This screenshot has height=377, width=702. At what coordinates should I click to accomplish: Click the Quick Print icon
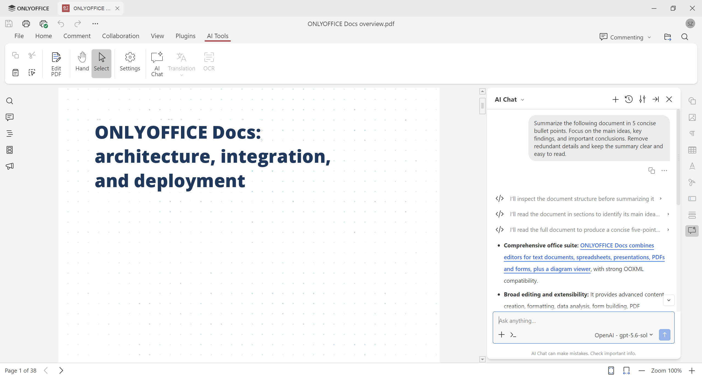(x=44, y=24)
